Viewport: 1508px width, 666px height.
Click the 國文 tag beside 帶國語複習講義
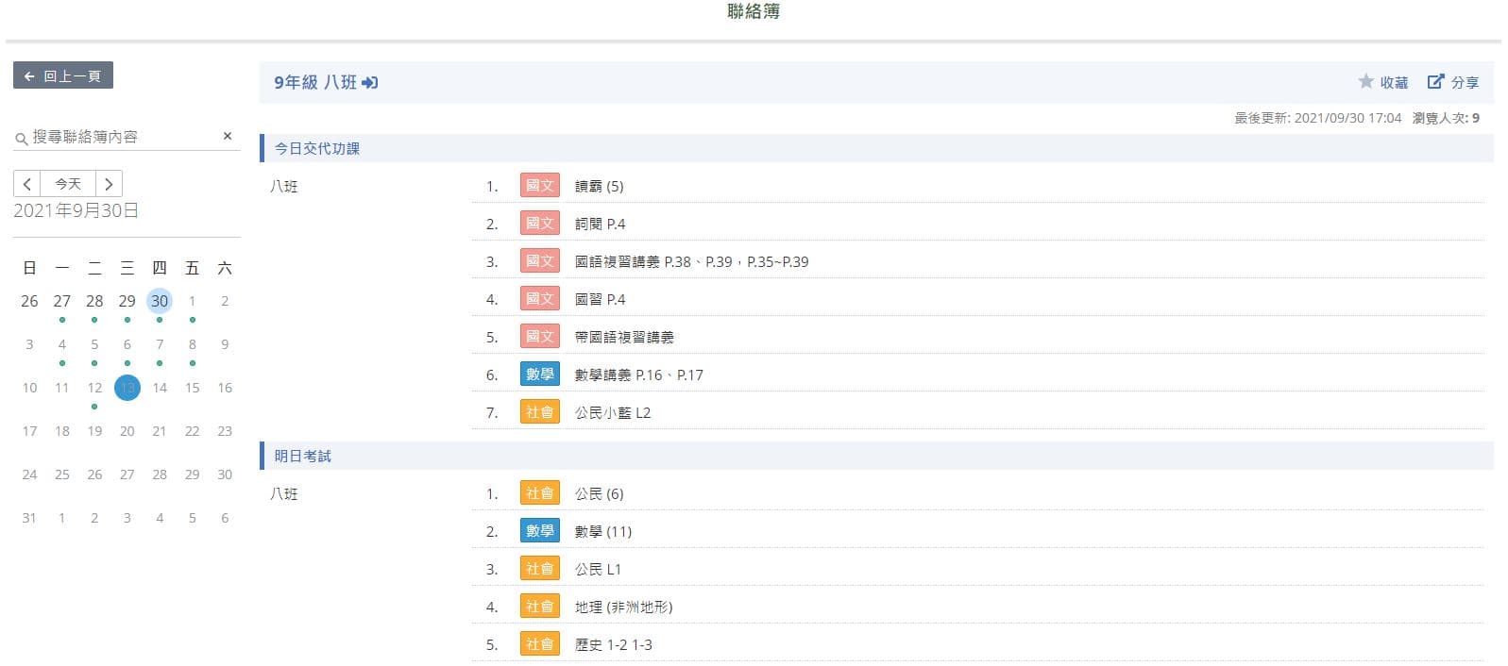coord(540,337)
